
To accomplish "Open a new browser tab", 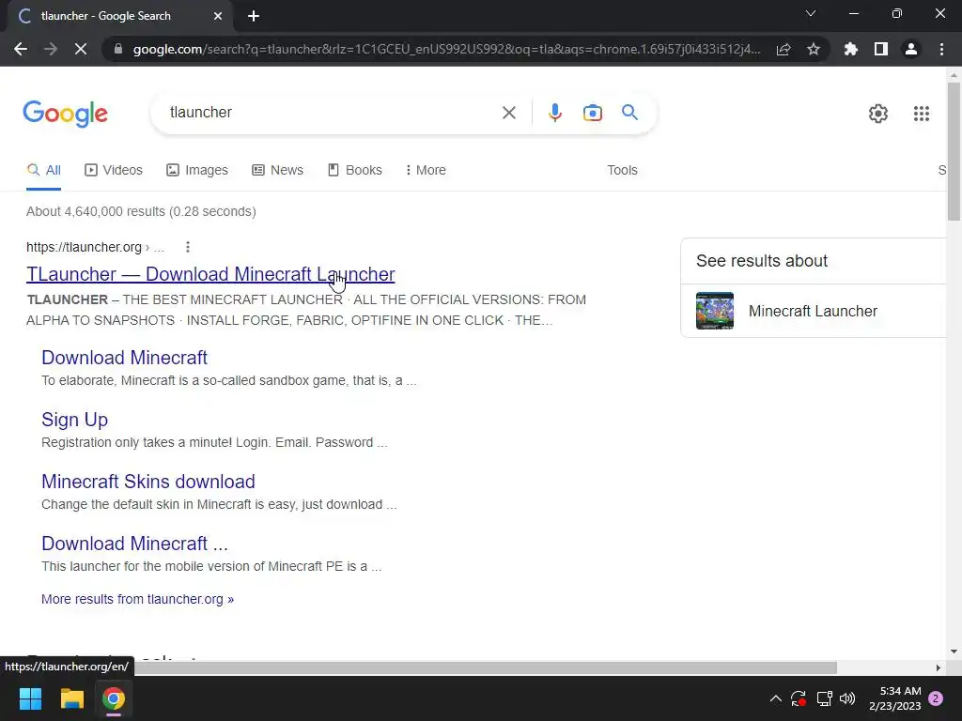I will coord(254,16).
